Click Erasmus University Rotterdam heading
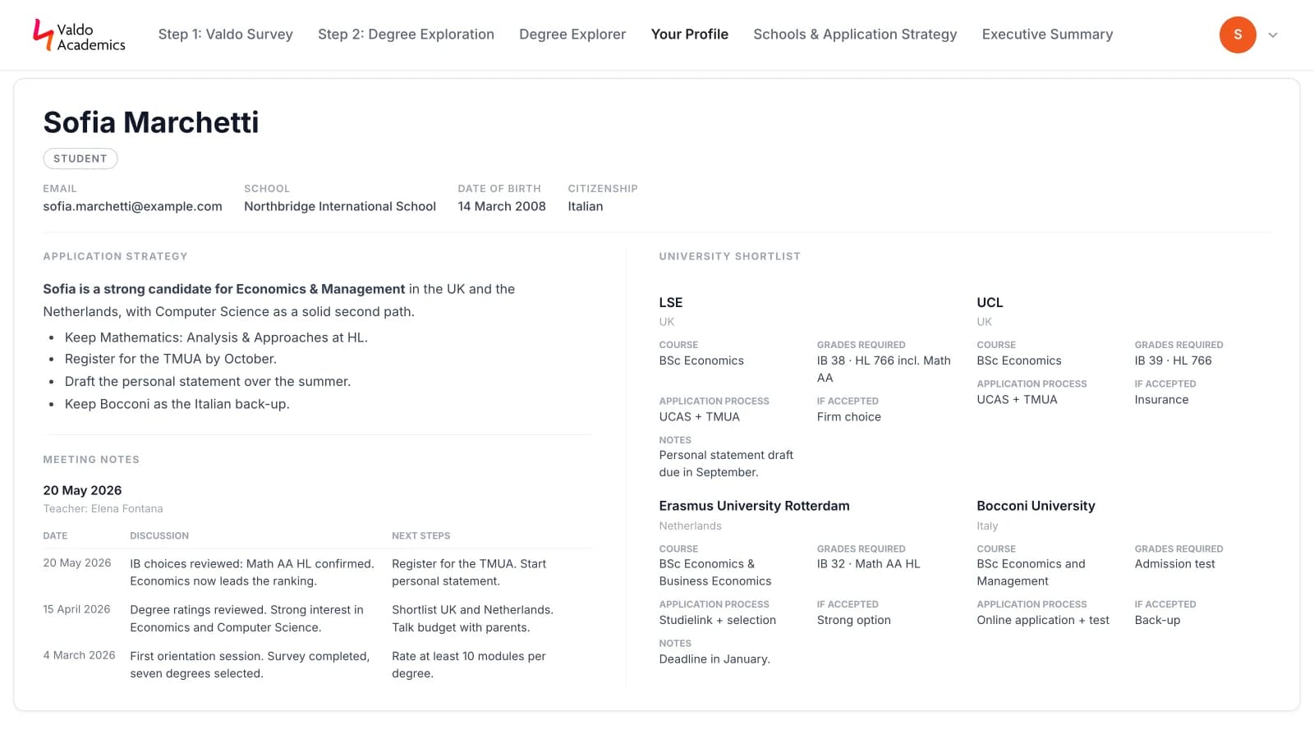The height and width of the screenshot is (739, 1314). pos(755,506)
